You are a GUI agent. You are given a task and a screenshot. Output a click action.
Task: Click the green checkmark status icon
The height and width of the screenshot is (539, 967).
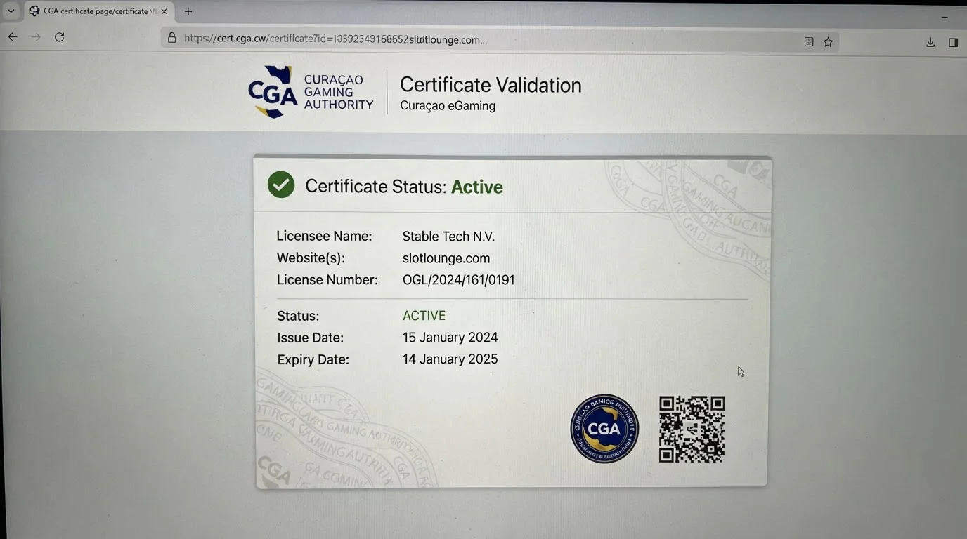click(281, 185)
